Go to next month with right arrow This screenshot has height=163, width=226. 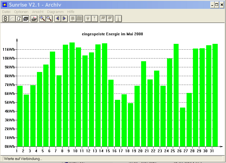(x=64, y=18)
